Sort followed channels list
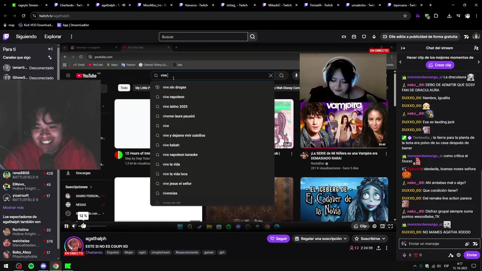 (x=50, y=57)
